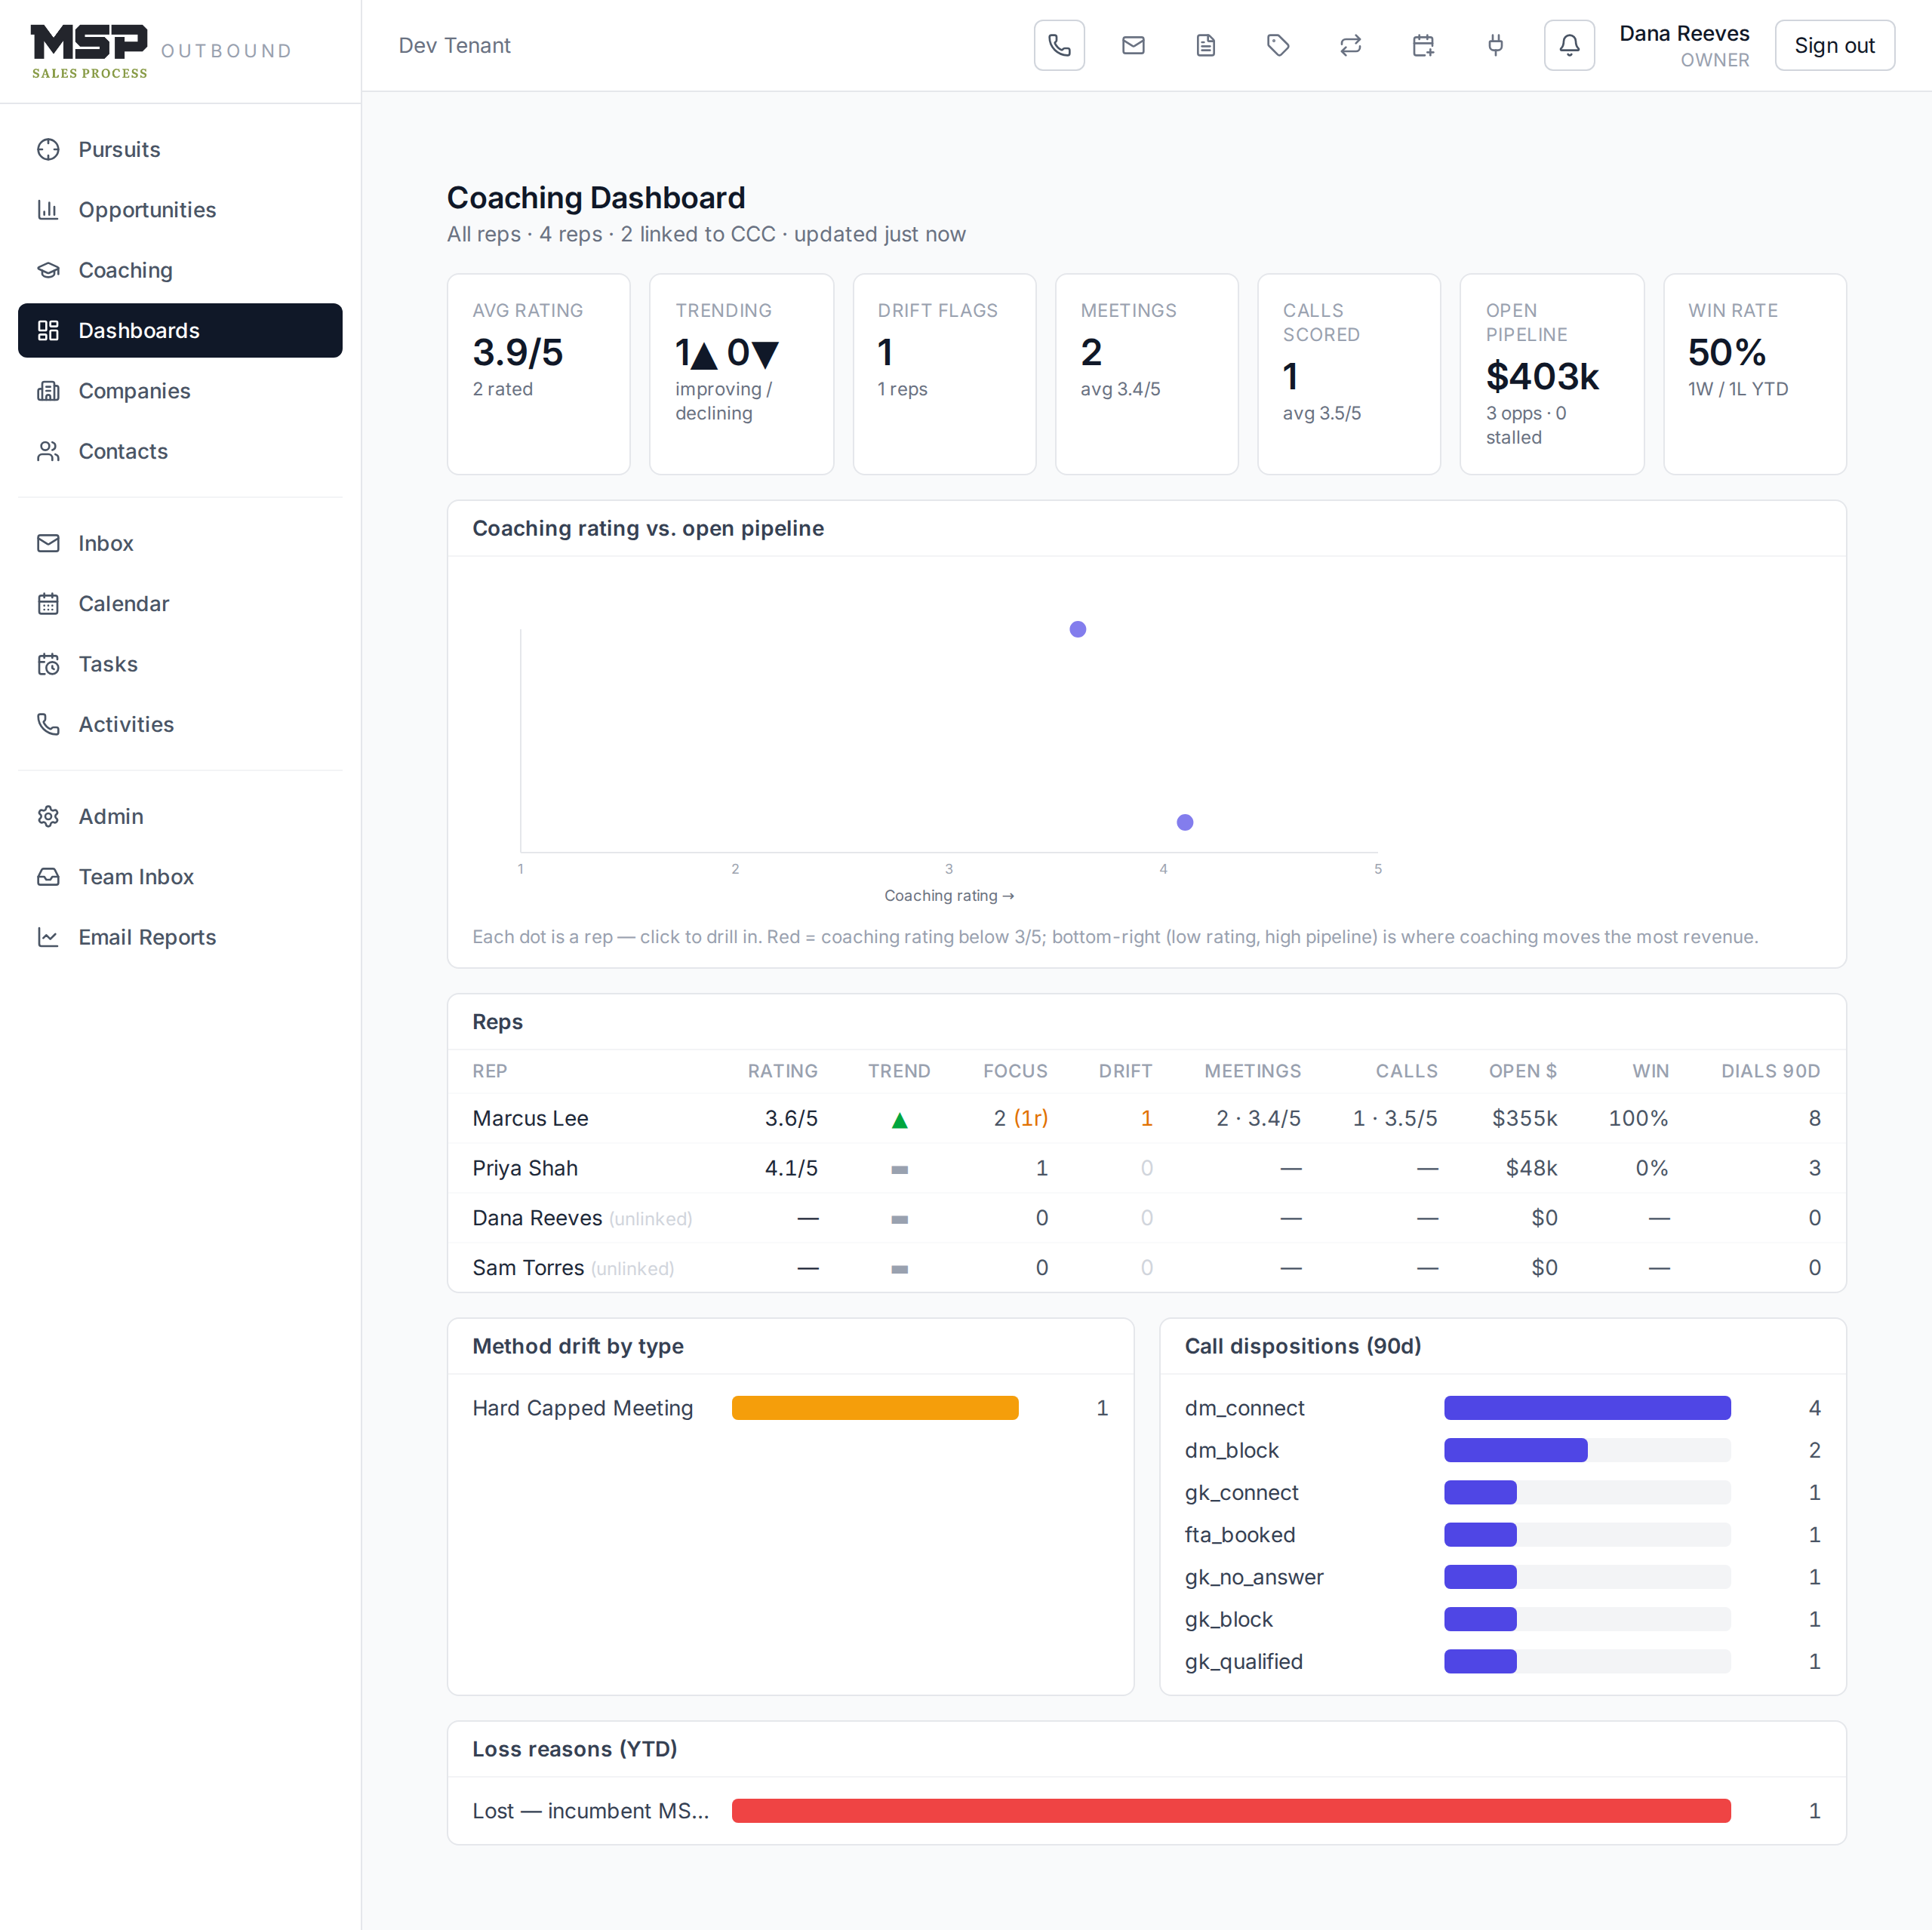Viewport: 1932px width, 1930px height.
Task: Open Sam Torres unlinked rep row
Action: point(1146,1267)
